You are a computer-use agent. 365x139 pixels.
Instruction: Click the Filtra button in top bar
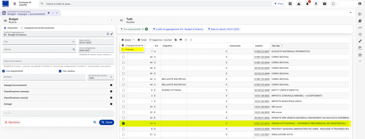tap(278, 4)
